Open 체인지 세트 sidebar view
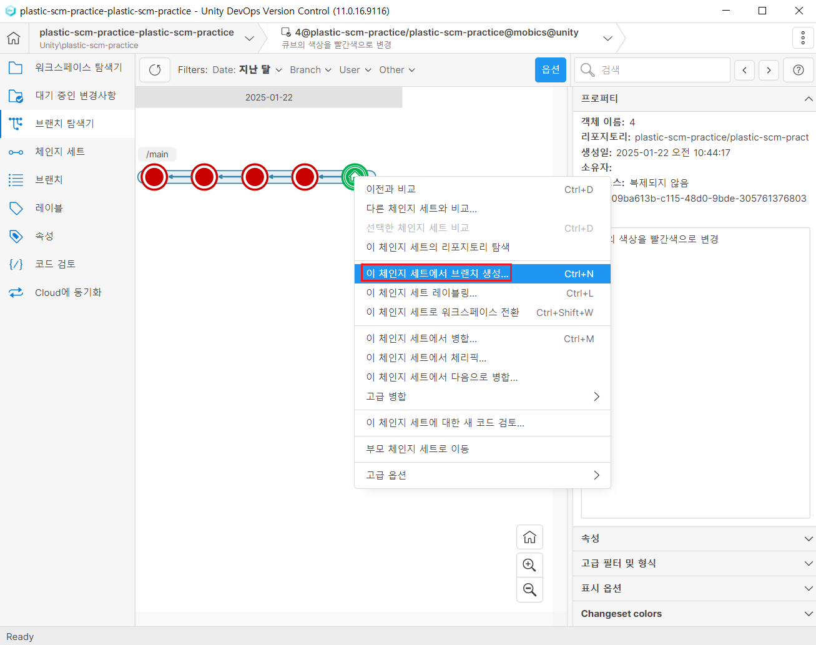This screenshot has height=645, width=816. coord(67,152)
